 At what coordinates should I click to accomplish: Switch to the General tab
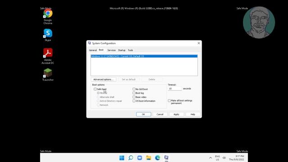[93, 50]
